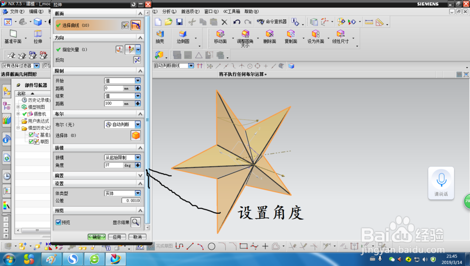The width and height of the screenshot is (470, 266).
Task: Click the end Distance field showing 100
Action: click(114, 103)
